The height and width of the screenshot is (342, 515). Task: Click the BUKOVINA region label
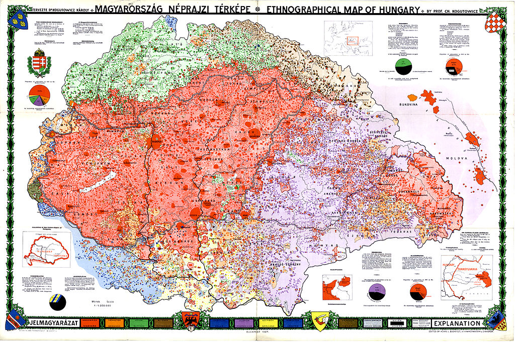[x=408, y=104]
